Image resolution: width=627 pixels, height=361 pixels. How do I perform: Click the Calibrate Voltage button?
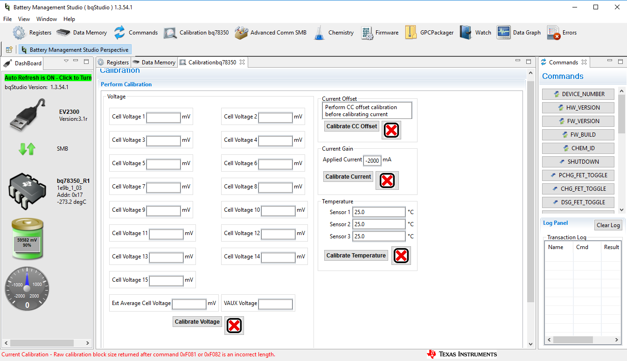click(x=197, y=322)
